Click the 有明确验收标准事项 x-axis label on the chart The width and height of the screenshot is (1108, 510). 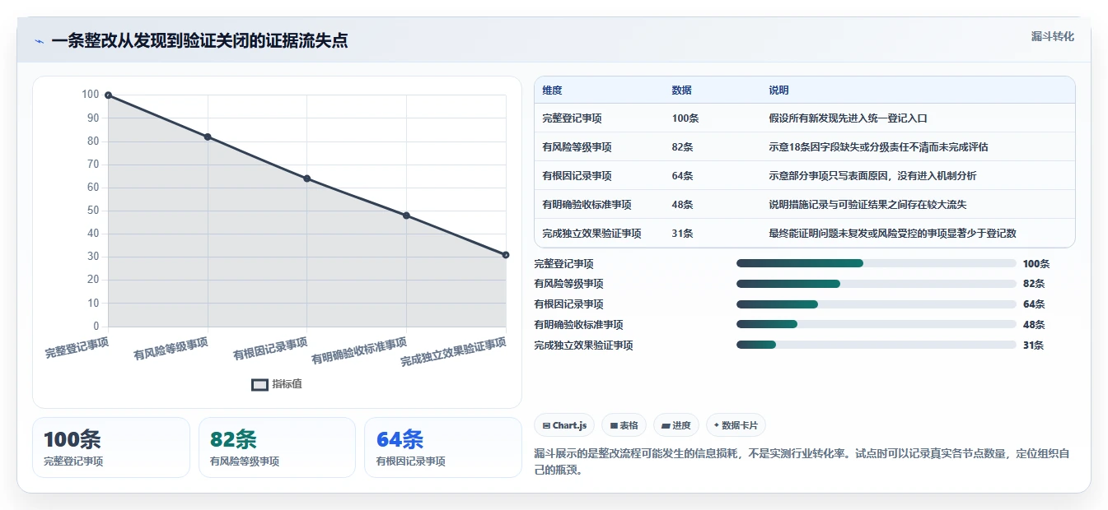click(359, 350)
